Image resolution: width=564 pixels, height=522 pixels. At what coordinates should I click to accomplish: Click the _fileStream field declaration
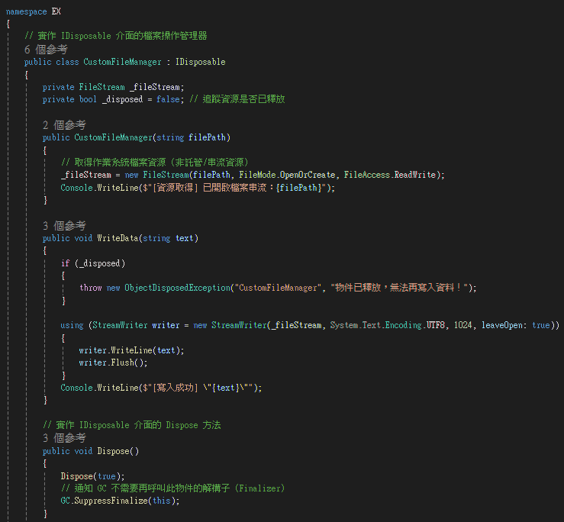[x=156, y=87]
